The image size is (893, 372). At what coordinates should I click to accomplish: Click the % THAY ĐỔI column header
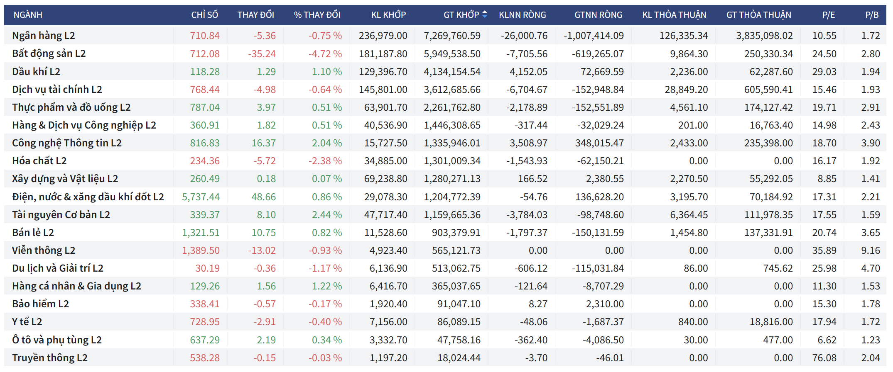(x=317, y=15)
